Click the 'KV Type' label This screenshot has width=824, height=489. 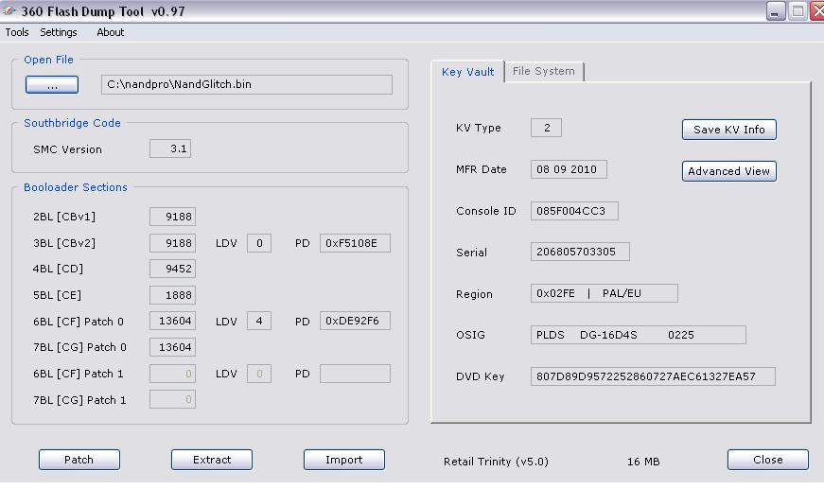pyautogui.click(x=478, y=128)
